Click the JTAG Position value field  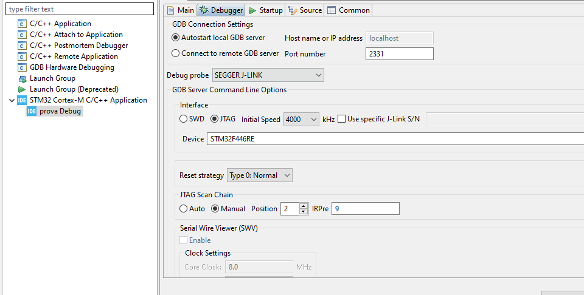(291, 208)
